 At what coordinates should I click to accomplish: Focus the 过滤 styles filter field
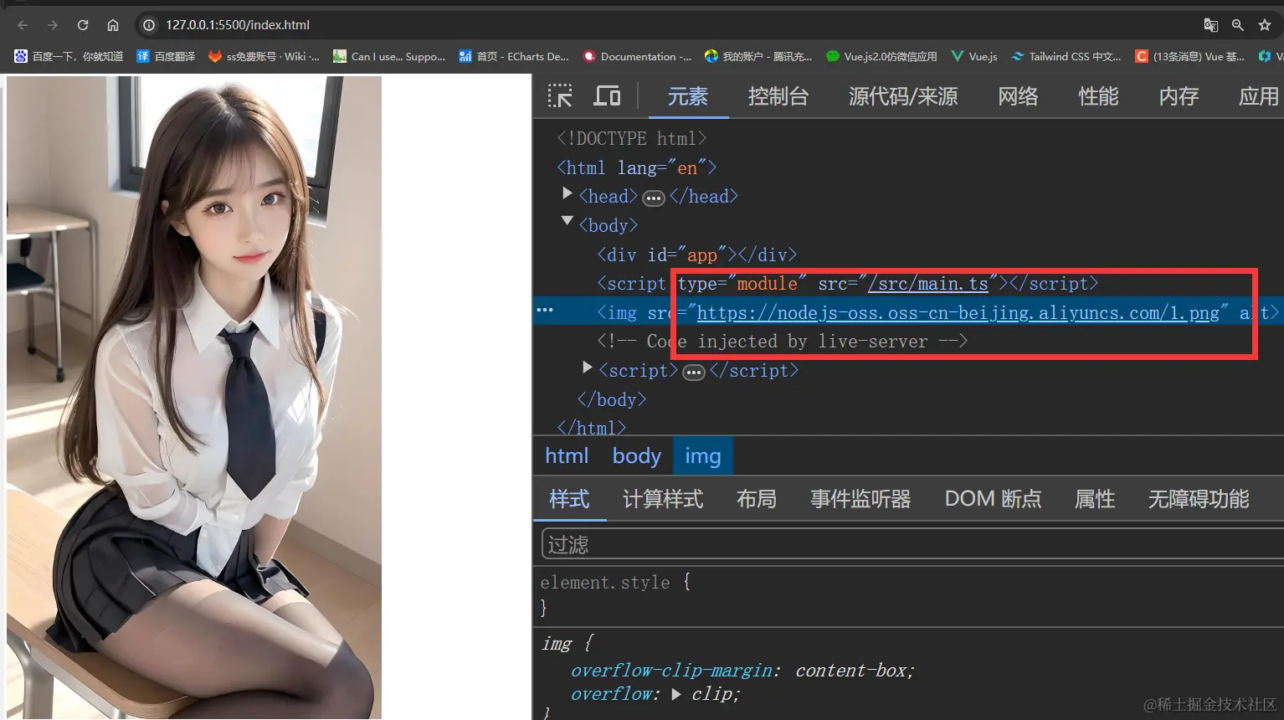pos(912,544)
